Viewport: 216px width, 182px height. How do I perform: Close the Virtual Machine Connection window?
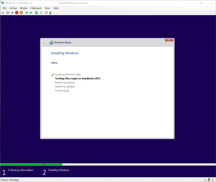pos(211,3)
